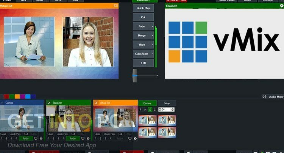Toggle the green S button

[x=150, y=110]
